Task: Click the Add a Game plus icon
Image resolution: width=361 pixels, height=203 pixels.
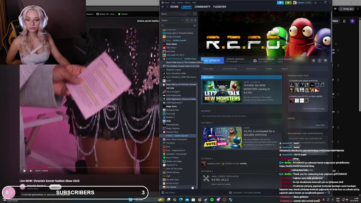Action: [x=163, y=193]
